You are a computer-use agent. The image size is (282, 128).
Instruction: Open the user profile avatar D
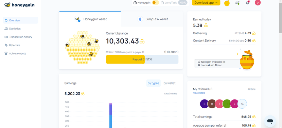pos(258,2)
